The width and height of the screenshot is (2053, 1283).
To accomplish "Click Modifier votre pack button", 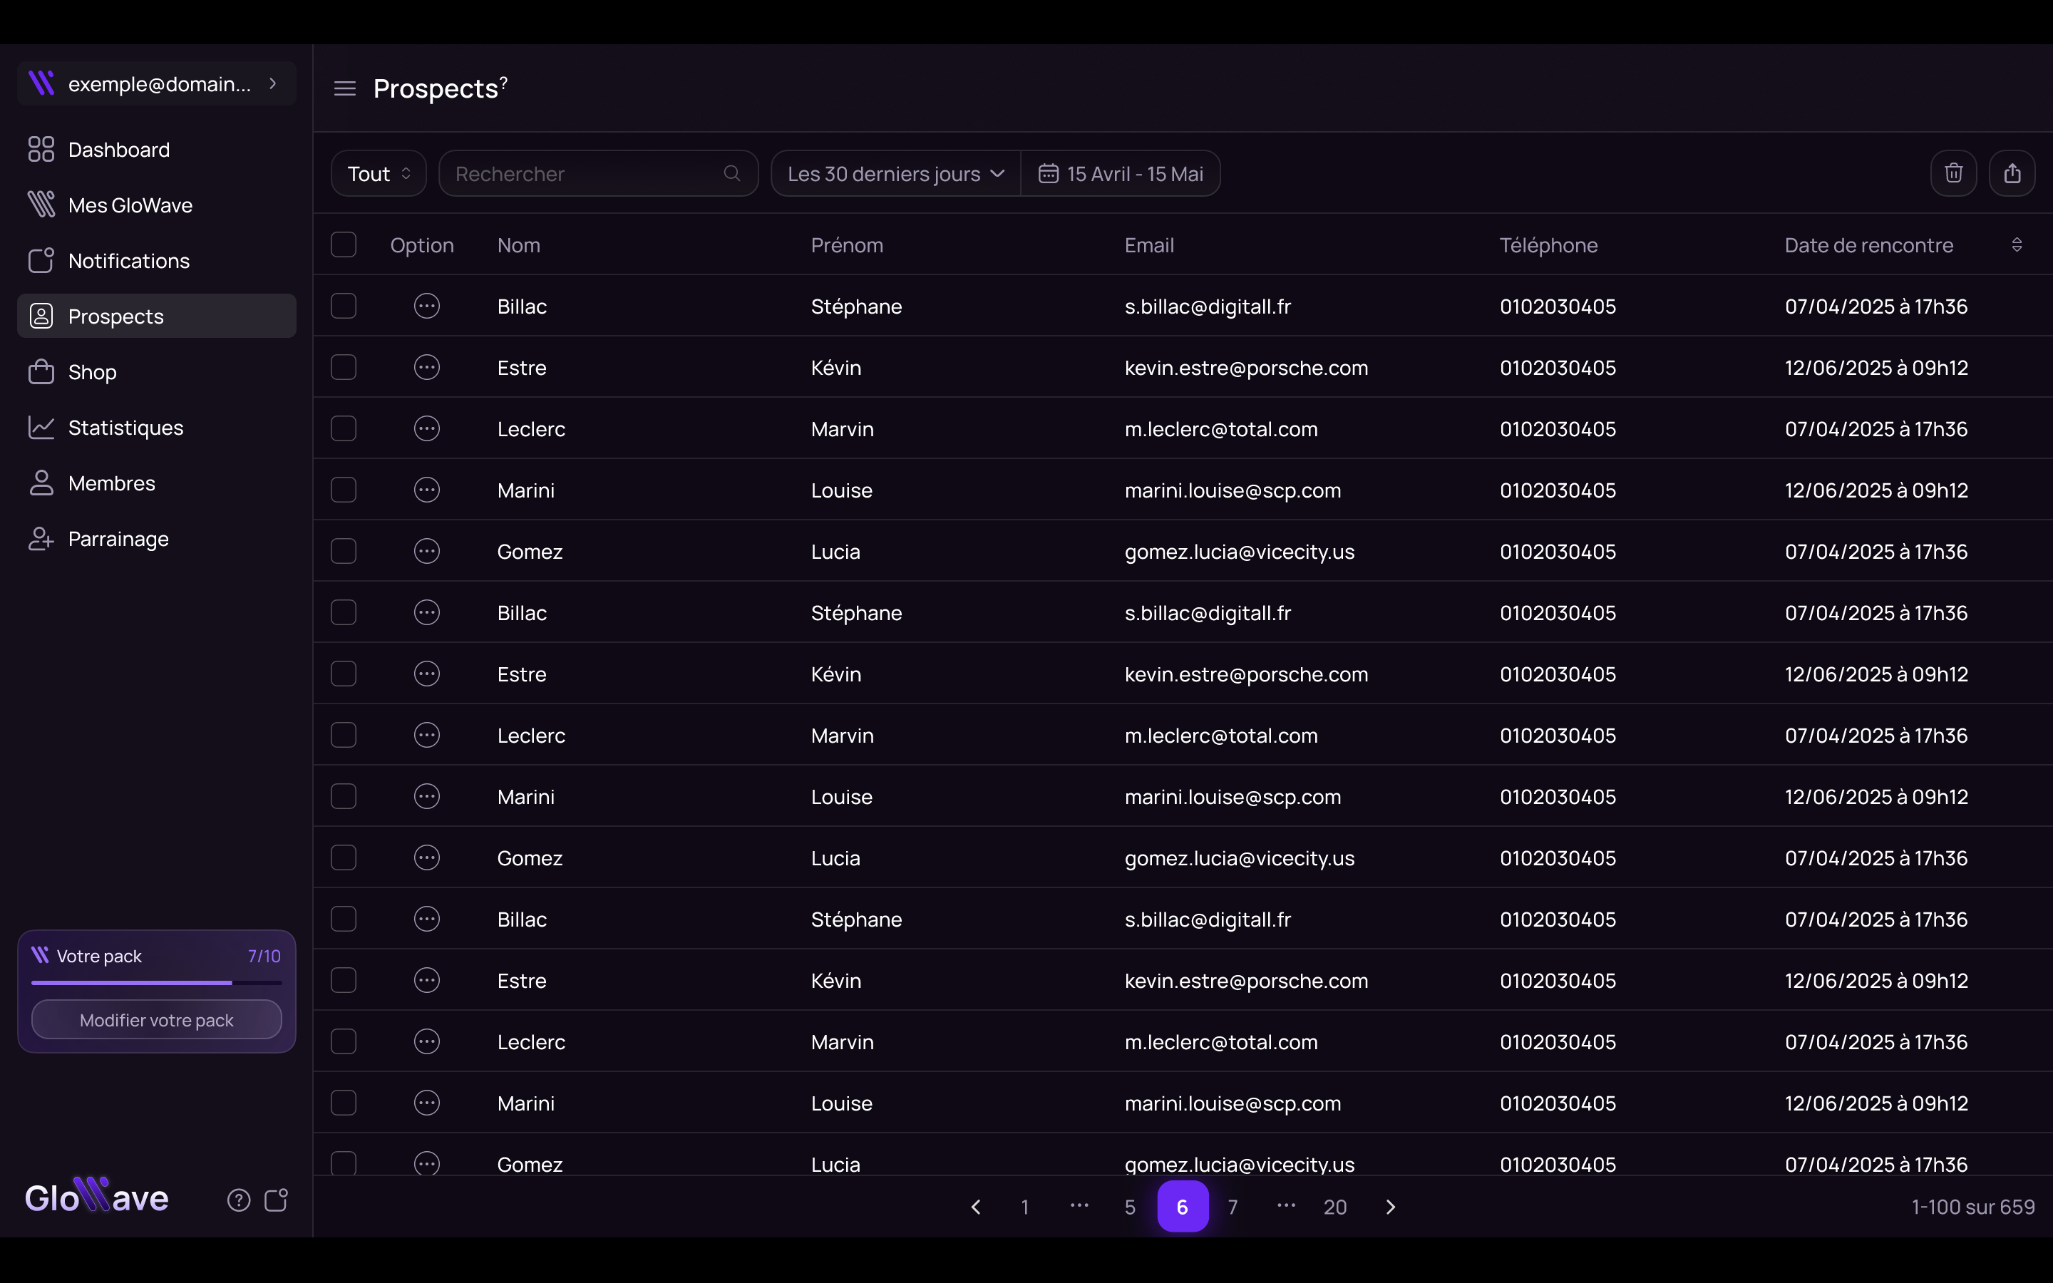I will click(156, 1020).
